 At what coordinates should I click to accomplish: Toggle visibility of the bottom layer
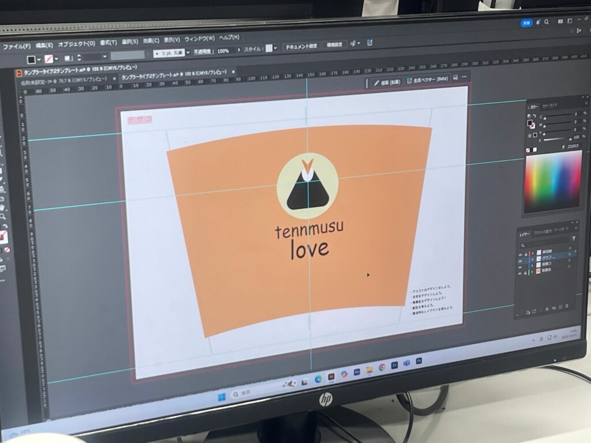point(521,273)
